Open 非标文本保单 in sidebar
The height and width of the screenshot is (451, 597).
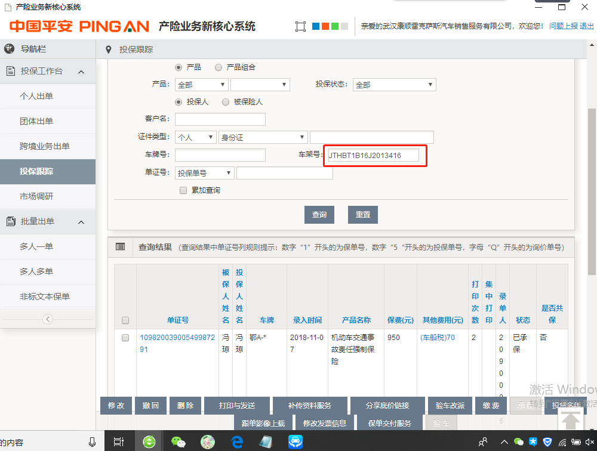[x=48, y=297]
